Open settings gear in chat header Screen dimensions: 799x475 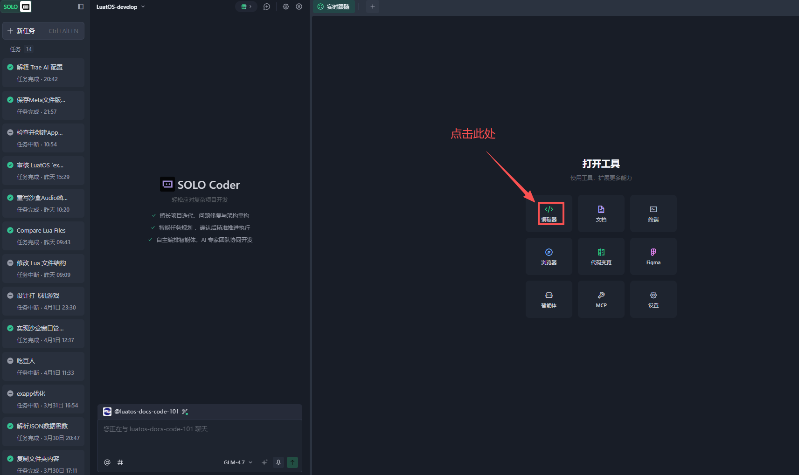pos(286,7)
